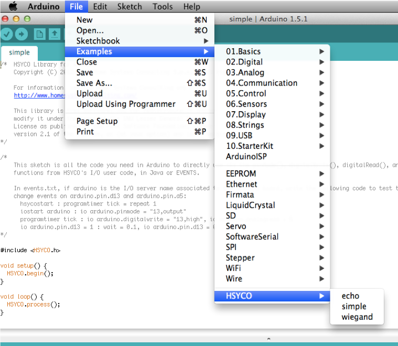Screen dimensions: 398x346
Task: Click the Verify checkmark toolbar icon
Action: pyautogui.click(x=7, y=34)
